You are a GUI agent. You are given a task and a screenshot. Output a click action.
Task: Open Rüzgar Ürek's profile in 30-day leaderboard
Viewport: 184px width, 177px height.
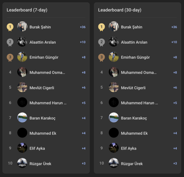(x=132, y=163)
